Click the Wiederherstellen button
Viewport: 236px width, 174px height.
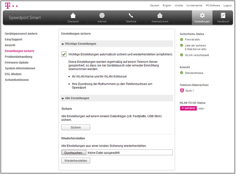76,160
